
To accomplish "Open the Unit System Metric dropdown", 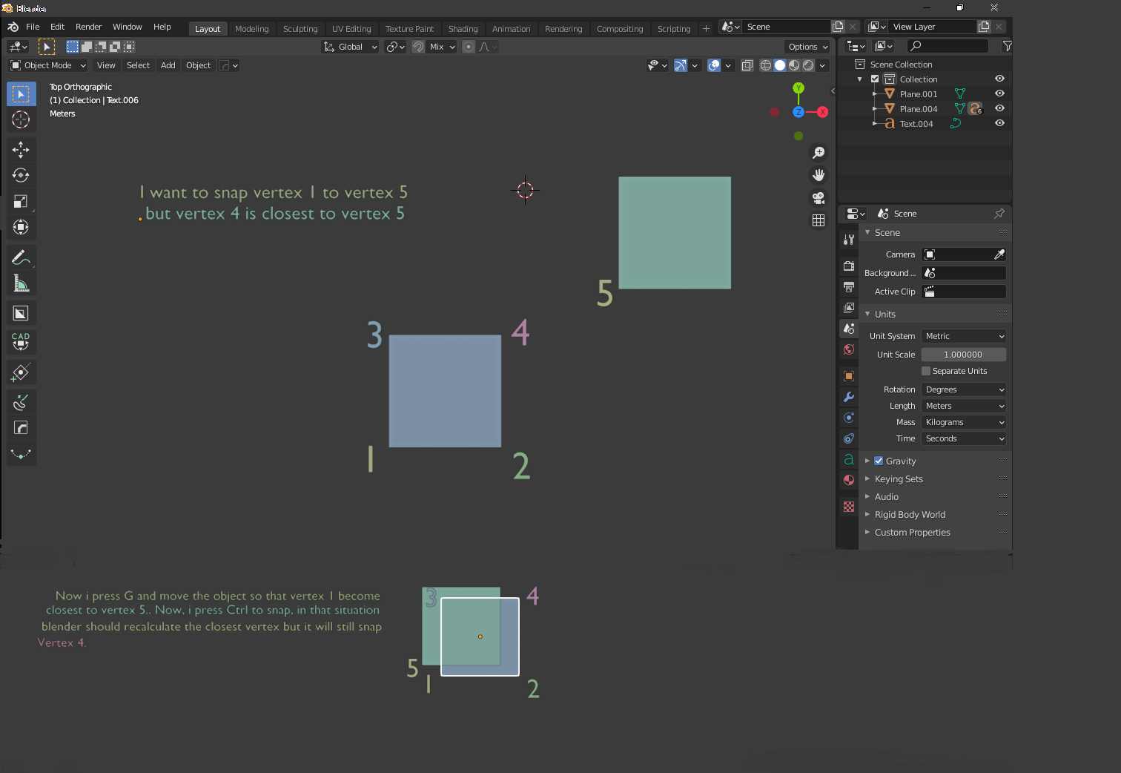I will pyautogui.click(x=964, y=336).
